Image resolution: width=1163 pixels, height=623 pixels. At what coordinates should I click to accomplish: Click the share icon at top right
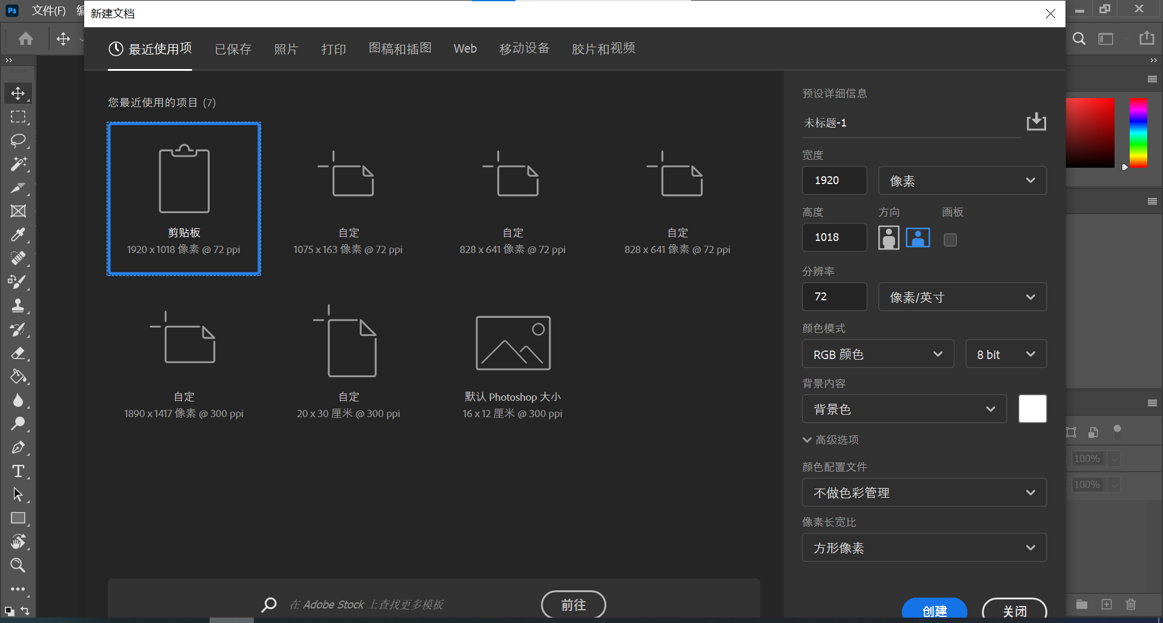(1147, 38)
